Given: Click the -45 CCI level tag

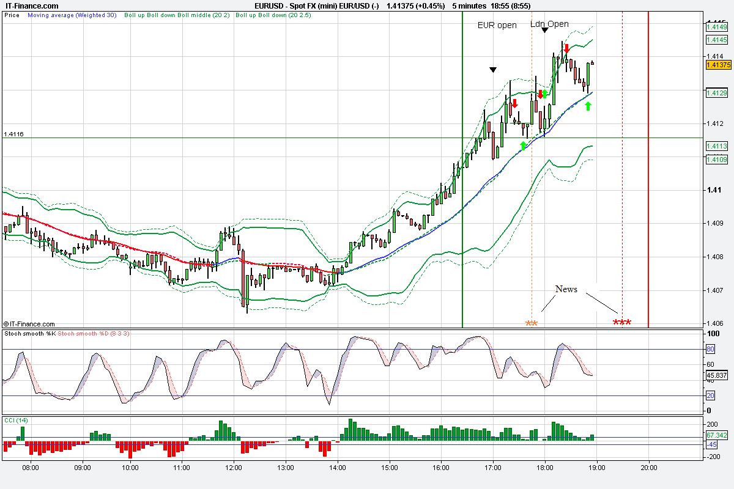Looking at the screenshot, I should [712, 444].
